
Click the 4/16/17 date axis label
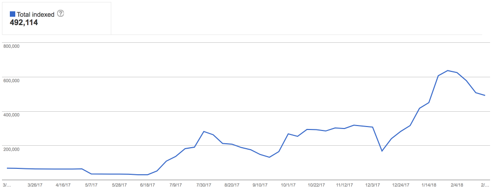tap(63, 185)
